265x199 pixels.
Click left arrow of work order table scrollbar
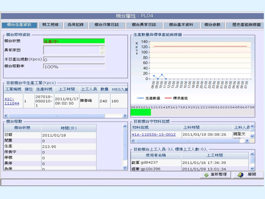pos(6,116)
